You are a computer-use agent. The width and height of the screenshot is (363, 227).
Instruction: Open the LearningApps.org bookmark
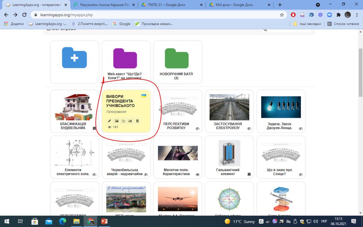click(48, 24)
